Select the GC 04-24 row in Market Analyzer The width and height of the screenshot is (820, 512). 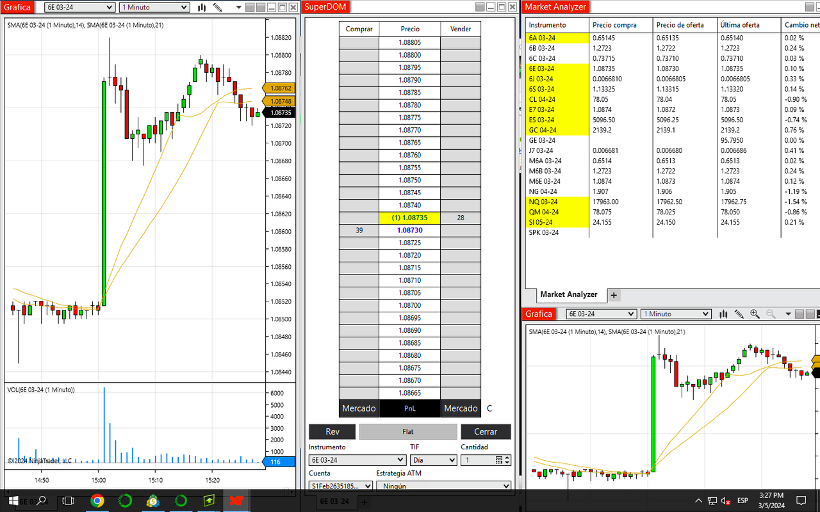pyautogui.click(x=673, y=130)
